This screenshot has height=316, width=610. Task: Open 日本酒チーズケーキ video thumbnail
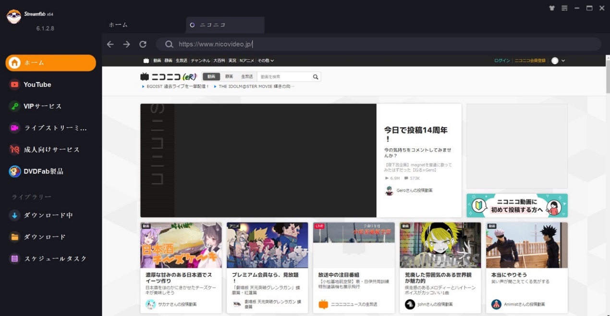pos(181,245)
